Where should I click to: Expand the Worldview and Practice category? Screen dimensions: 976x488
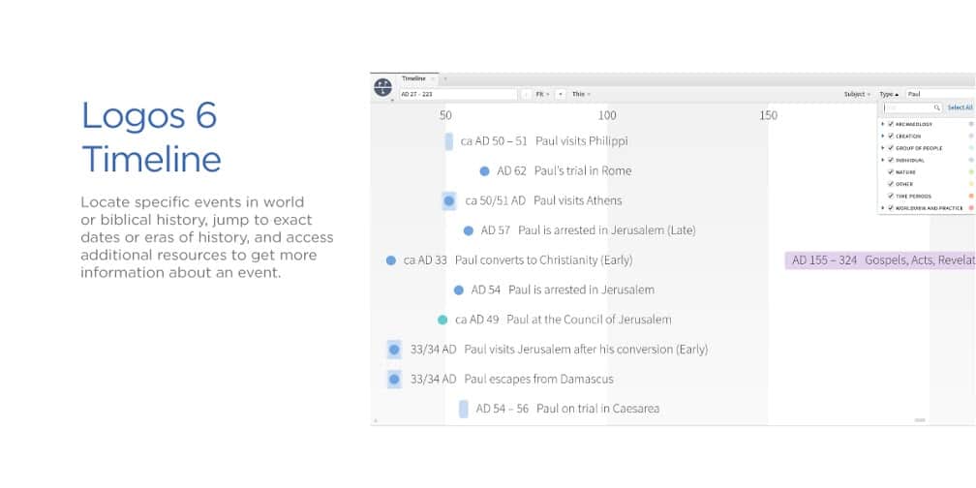tap(883, 208)
